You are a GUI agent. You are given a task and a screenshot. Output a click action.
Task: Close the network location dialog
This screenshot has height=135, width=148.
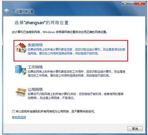(x=140, y=3)
